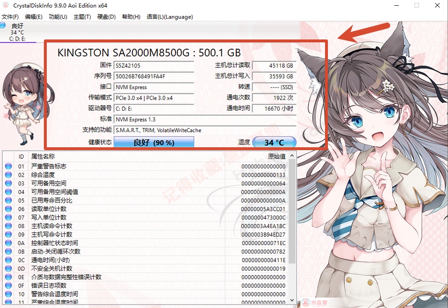The width and height of the screenshot is (448, 308).
Task: Click status orb for row 0E 介质与数据完整性错误计数
Action: [8, 277]
